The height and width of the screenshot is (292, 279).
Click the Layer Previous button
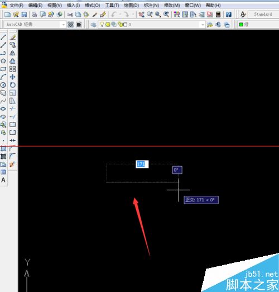click(219, 25)
